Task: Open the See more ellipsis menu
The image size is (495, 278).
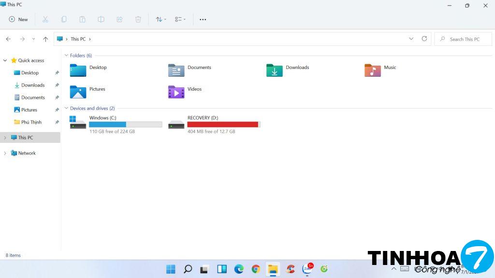Action: [203, 19]
